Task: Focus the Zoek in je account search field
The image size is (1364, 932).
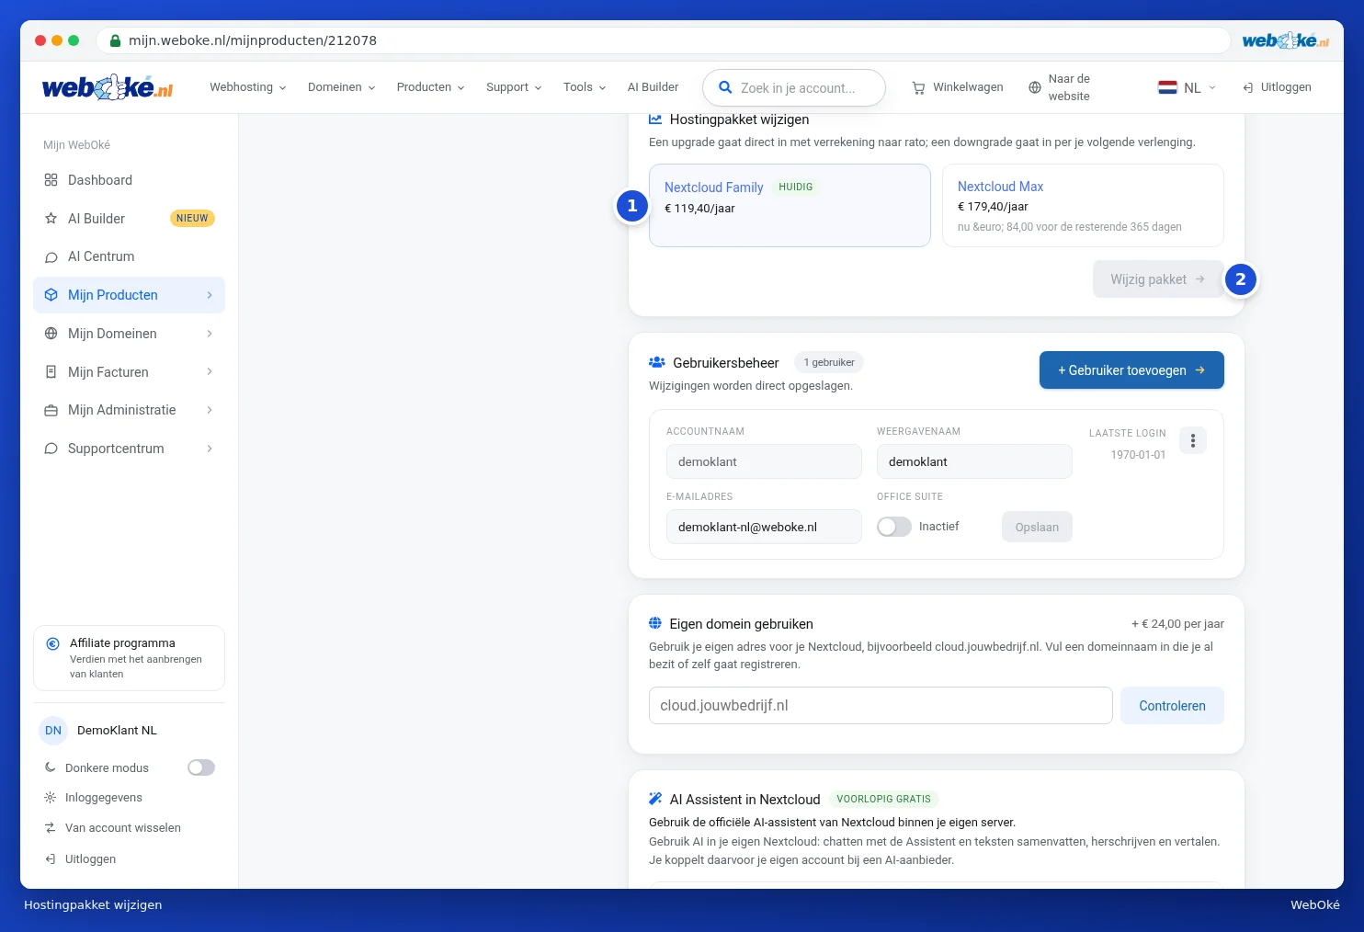Action: point(794,88)
